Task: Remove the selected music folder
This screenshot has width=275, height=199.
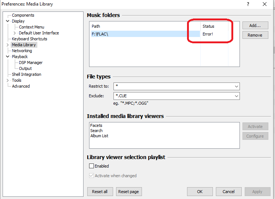Action: point(255,35)
